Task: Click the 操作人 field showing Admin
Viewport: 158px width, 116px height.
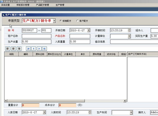Action: point(154,112)
